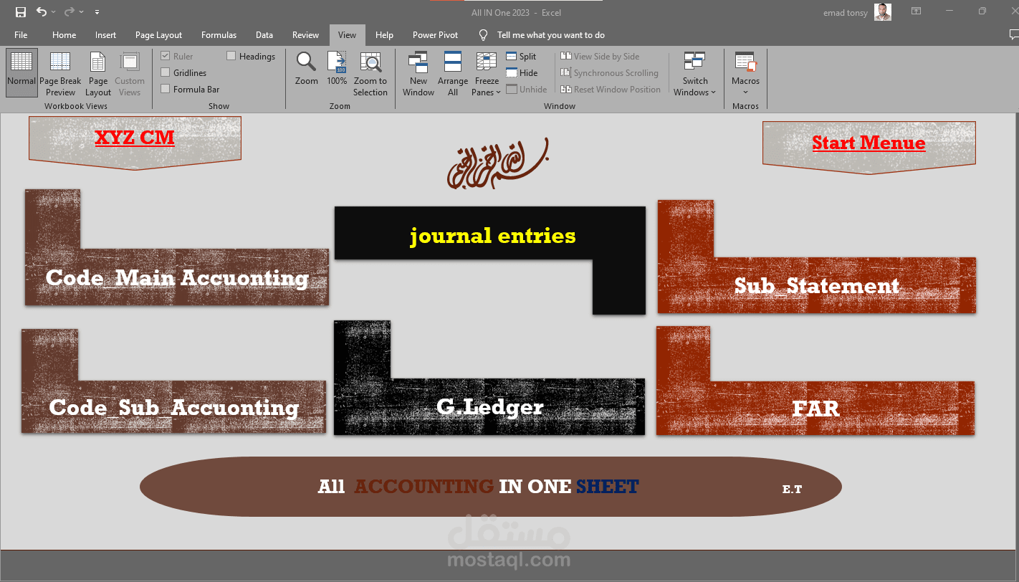
Task: Open Page Layout view
Action: 97,73
